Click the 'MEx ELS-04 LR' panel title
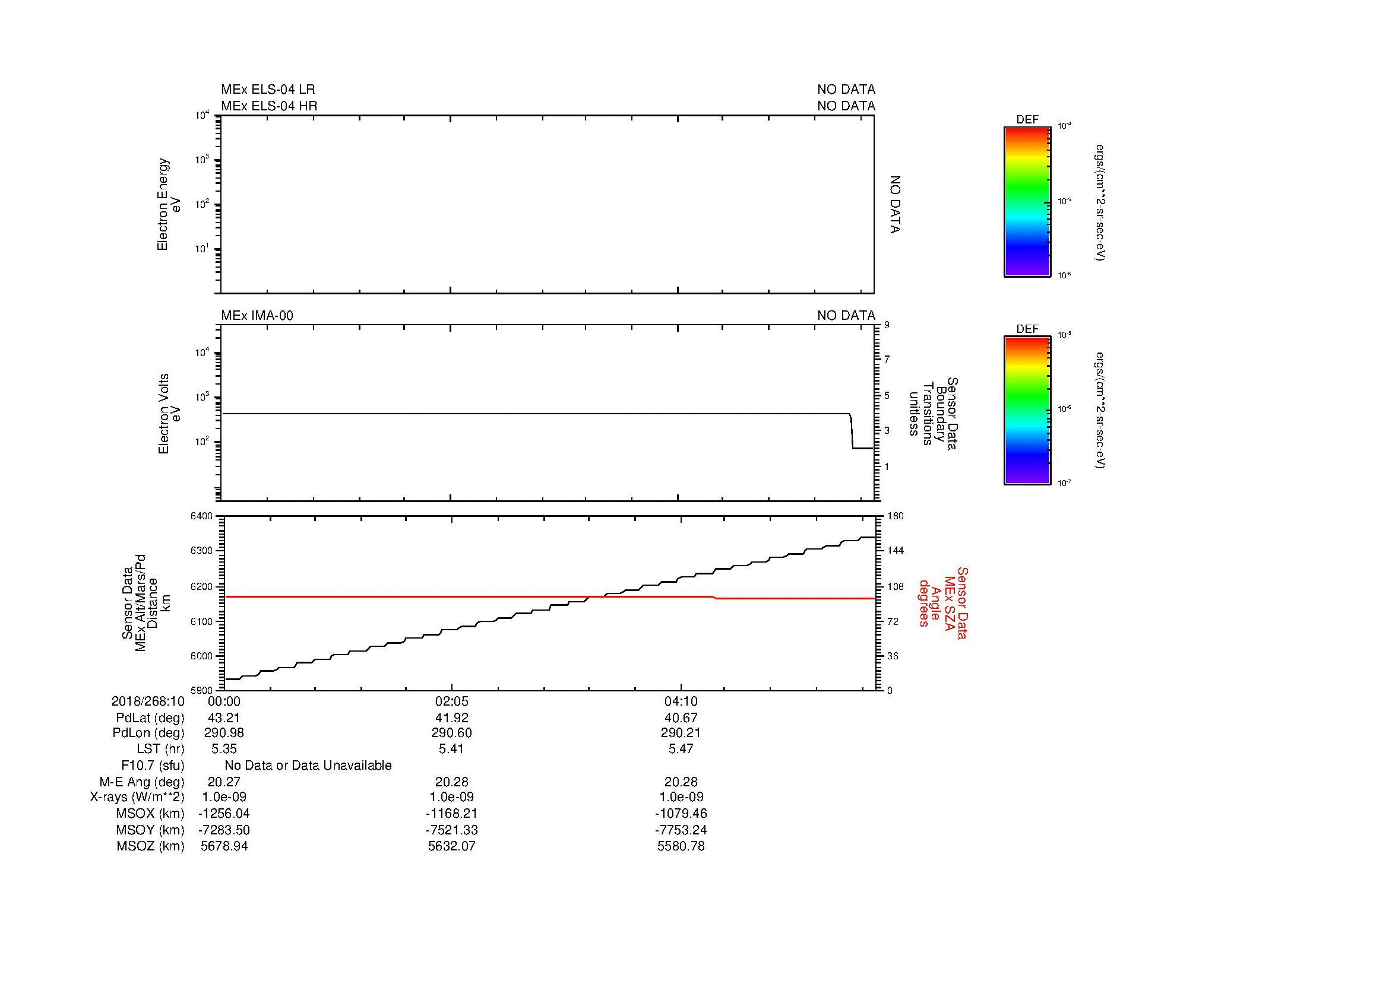 267,90
